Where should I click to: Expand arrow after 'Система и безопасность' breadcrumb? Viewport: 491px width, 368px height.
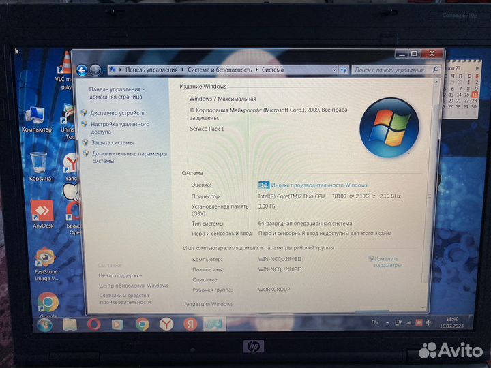pos(257,70)
